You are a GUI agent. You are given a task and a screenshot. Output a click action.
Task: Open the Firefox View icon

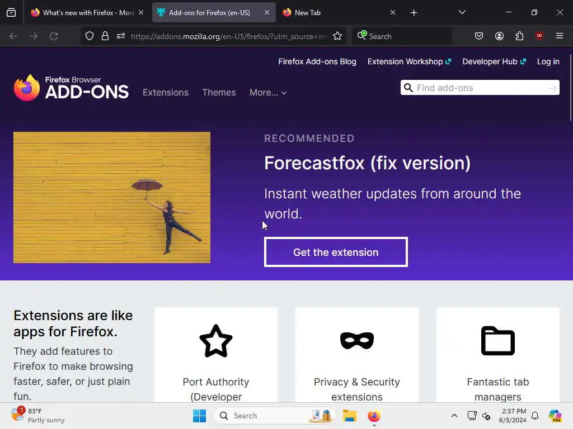point(11,13)
